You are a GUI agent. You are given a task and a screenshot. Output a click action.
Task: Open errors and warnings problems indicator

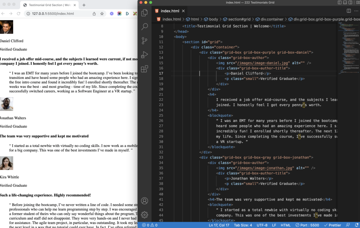coord(150,225)
